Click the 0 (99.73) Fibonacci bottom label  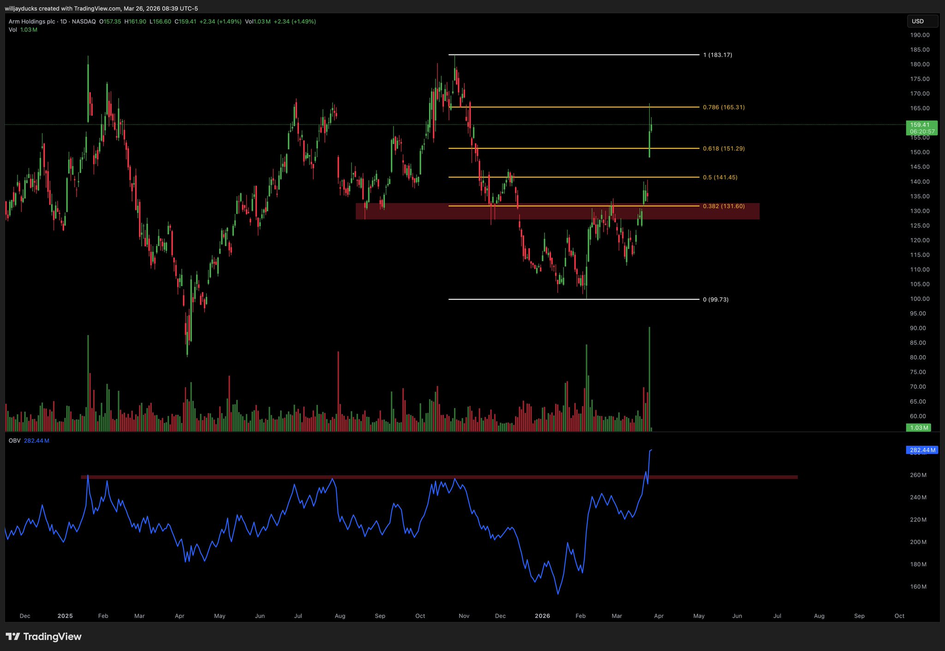pos(716,299)
